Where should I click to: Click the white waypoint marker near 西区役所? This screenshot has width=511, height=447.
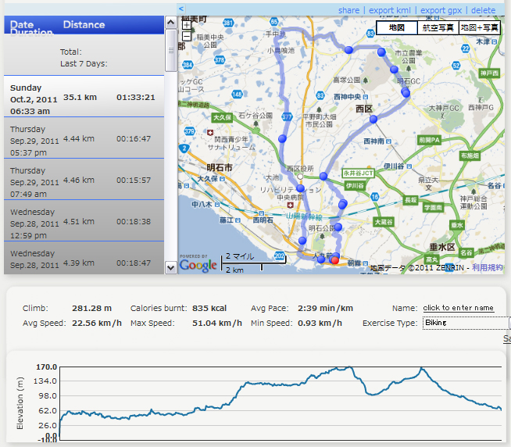pos(300,177)
